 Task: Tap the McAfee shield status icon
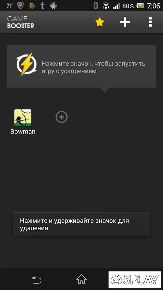(x=21, y=6)
